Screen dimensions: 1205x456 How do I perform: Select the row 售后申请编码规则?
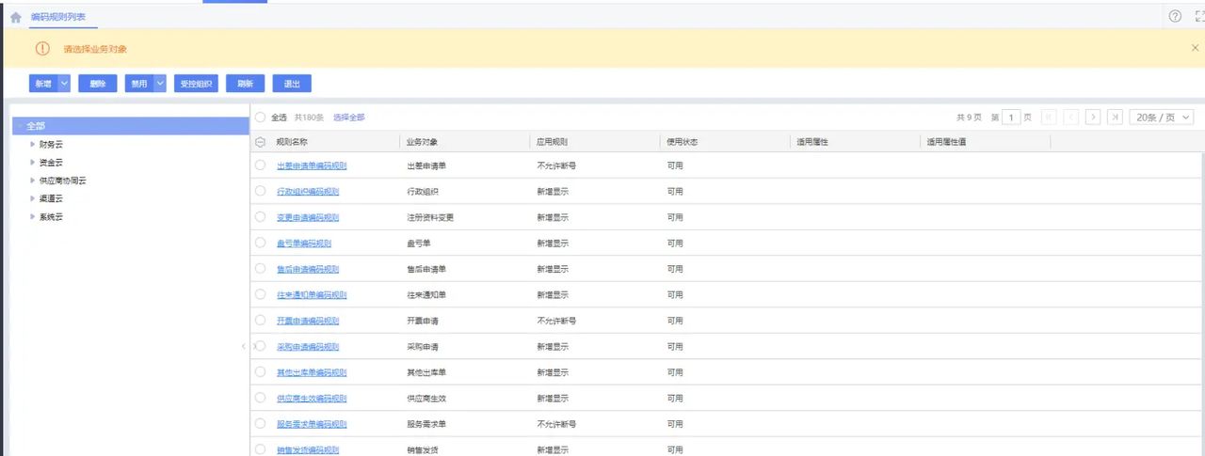(x=261, y=269)
